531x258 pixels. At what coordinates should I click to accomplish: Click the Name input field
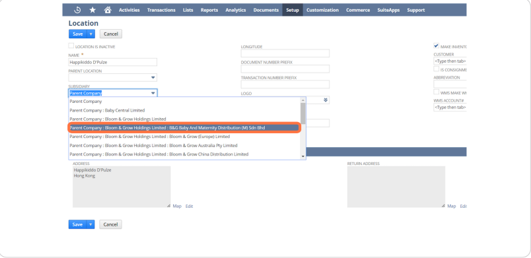[113, 62]
